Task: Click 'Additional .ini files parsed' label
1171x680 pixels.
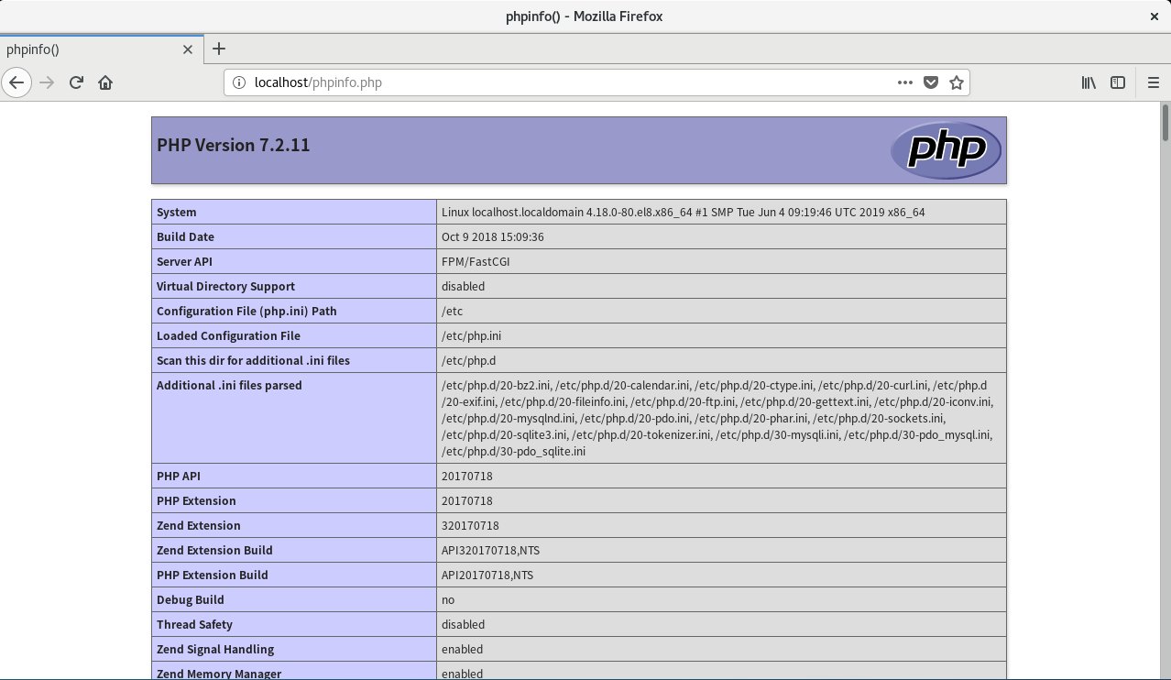Action: click(229, 385)
